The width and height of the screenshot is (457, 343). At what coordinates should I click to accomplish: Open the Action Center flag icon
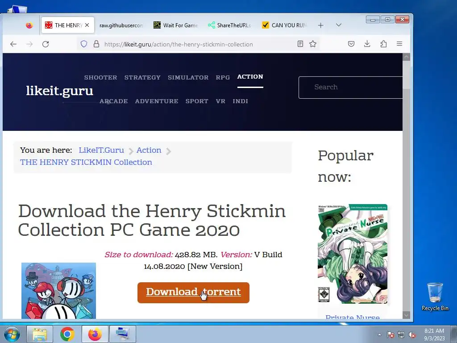390,335
